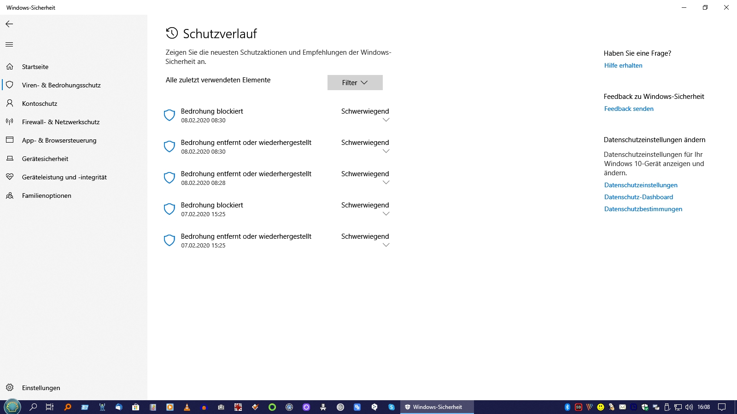
Task: Click SB tray icon
Action: (x=579, y=407)
